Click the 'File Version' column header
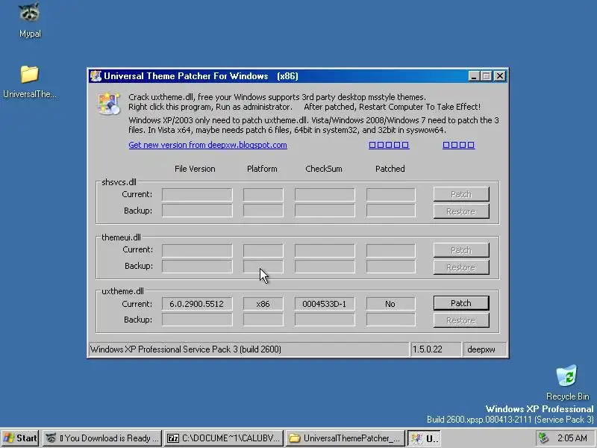597x448 pixels. (x=195, y=169)
